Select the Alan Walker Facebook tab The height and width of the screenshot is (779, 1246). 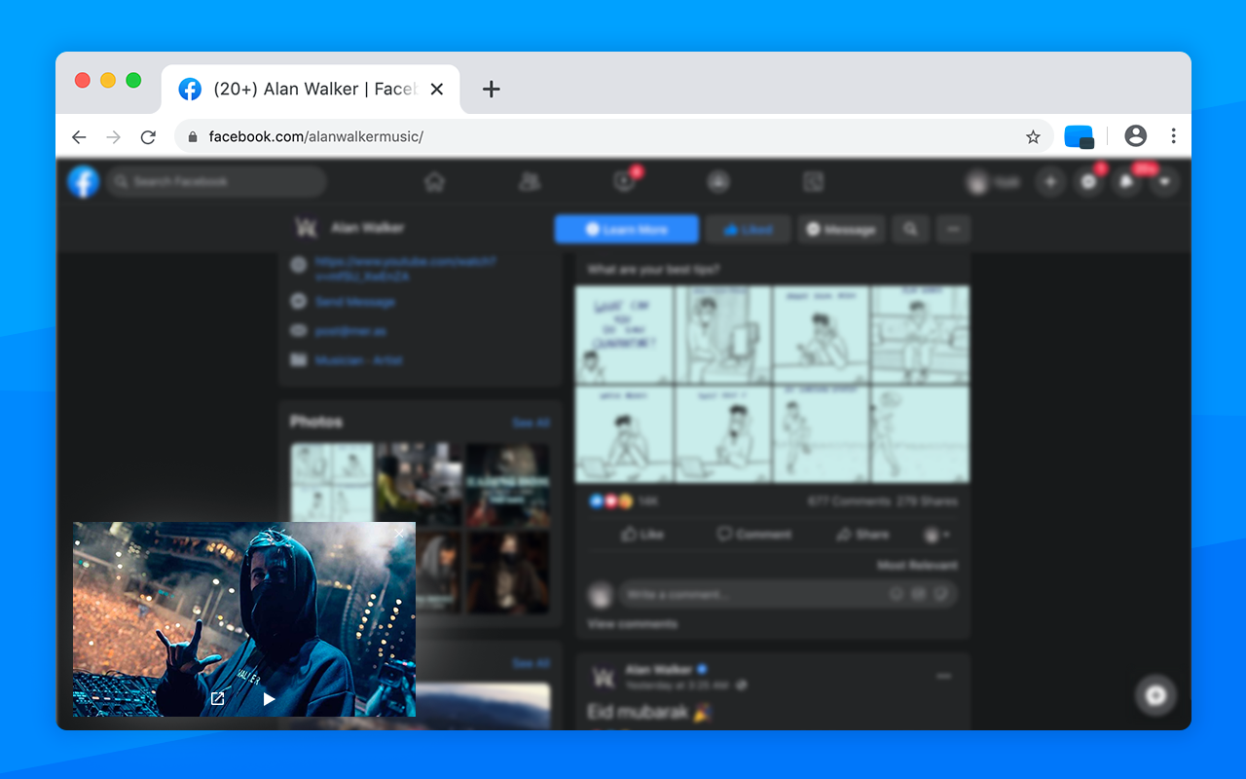pos(311,90)
